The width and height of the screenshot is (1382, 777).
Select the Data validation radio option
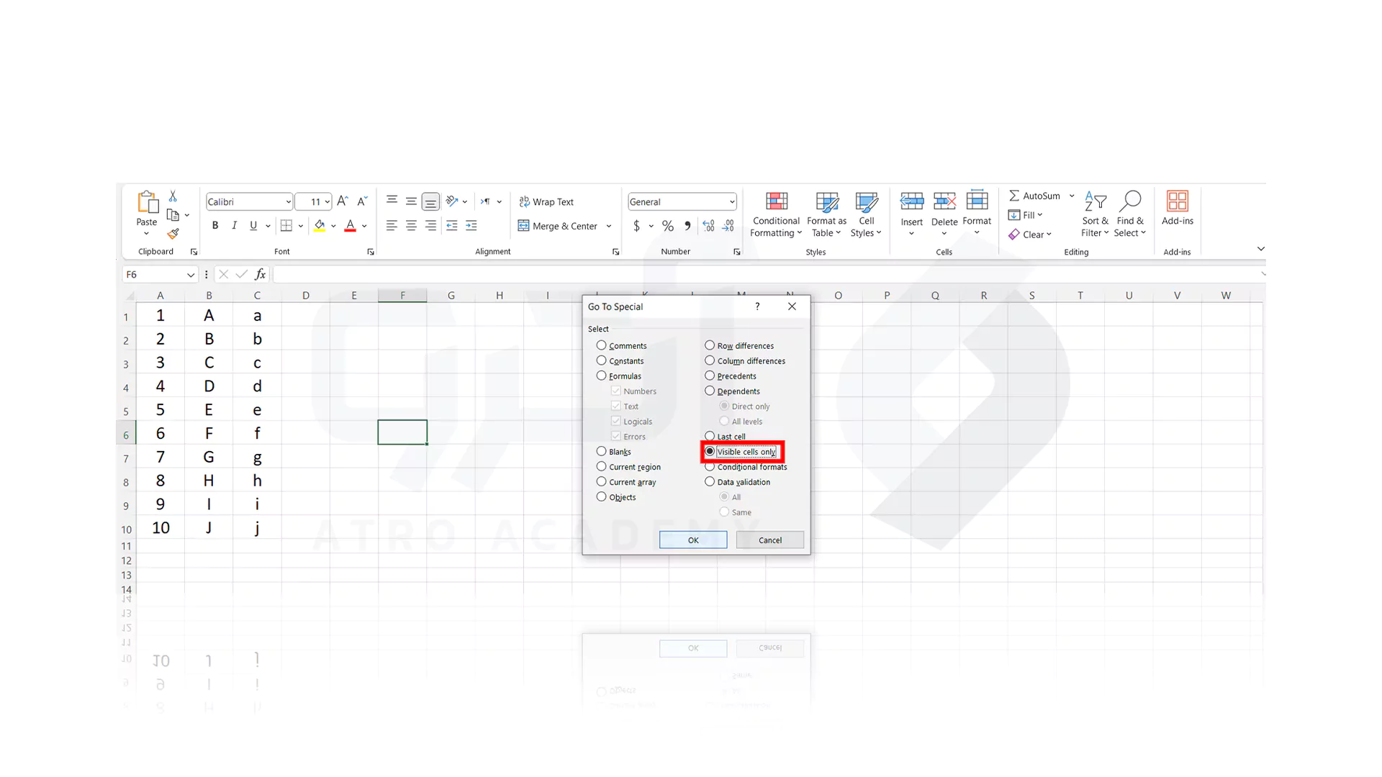[710, 482]
